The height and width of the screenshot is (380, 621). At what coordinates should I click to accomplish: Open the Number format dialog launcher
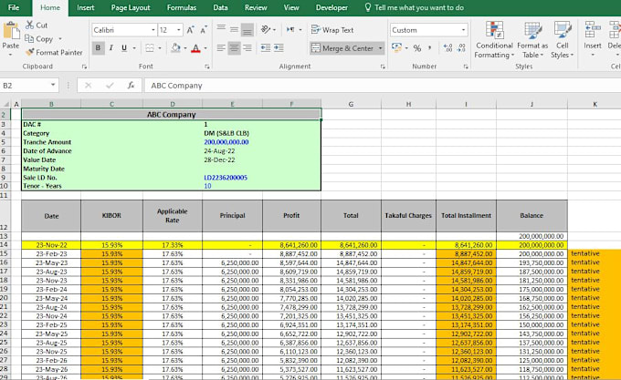466,67
